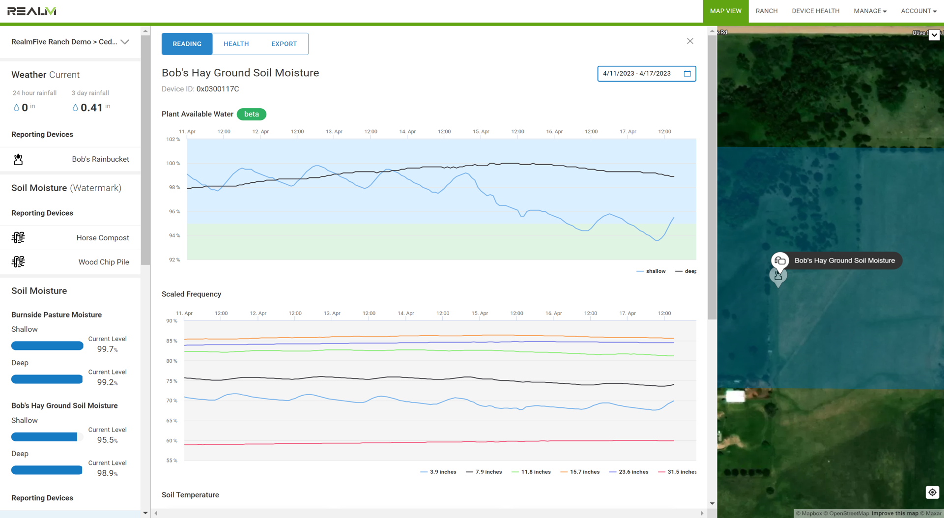This screenshot has height=518, width=944.
Task: Toggle the shallow series in legend
Action: [x=651, y=271]
